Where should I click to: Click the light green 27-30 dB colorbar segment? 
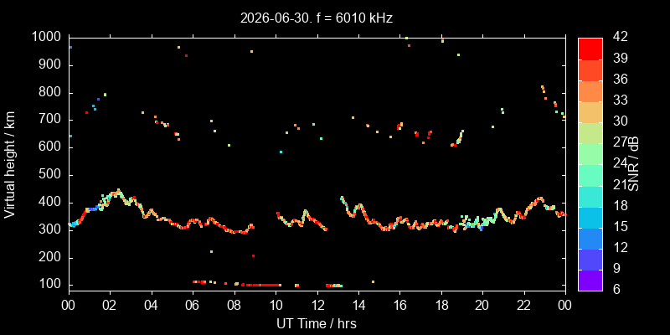[x=590, y=133]
